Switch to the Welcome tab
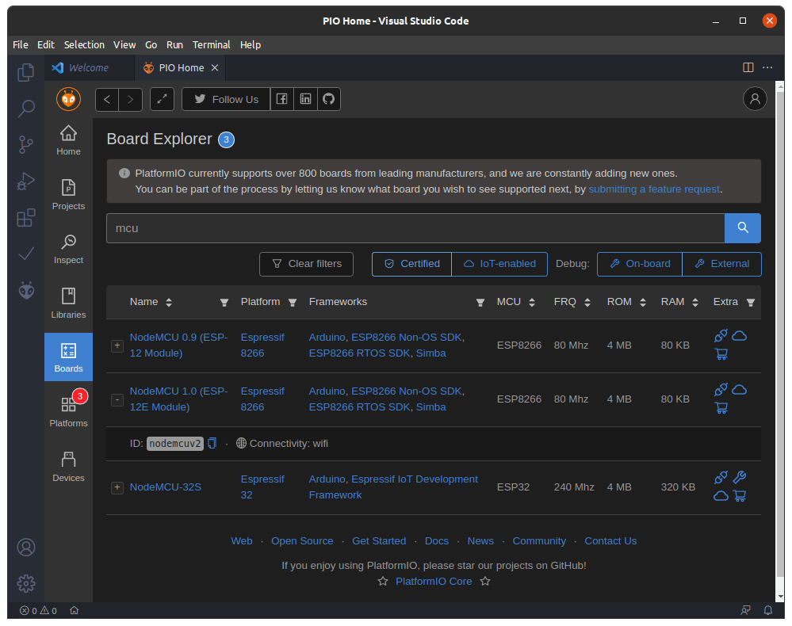This screenshot has height=626, width=792. (89, 67)
